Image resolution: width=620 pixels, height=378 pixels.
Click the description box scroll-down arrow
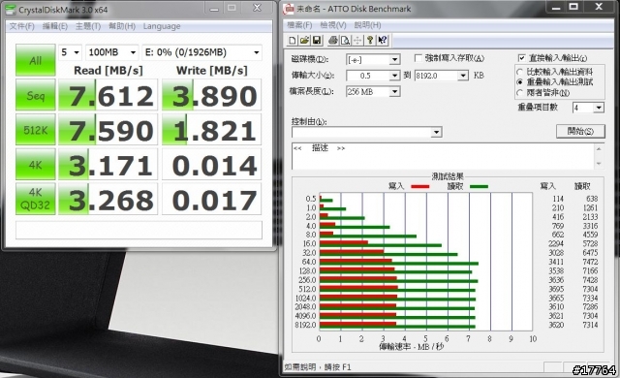tap(599, 164)
